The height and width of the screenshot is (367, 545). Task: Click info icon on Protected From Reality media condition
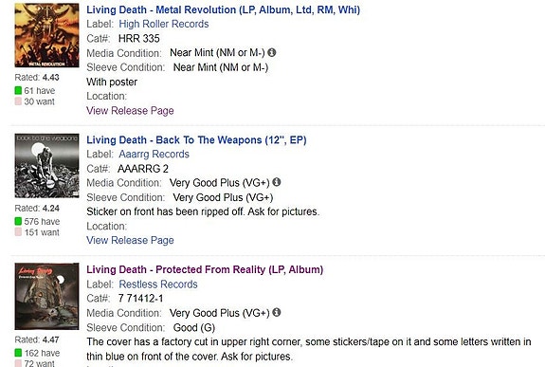[277, 312]
